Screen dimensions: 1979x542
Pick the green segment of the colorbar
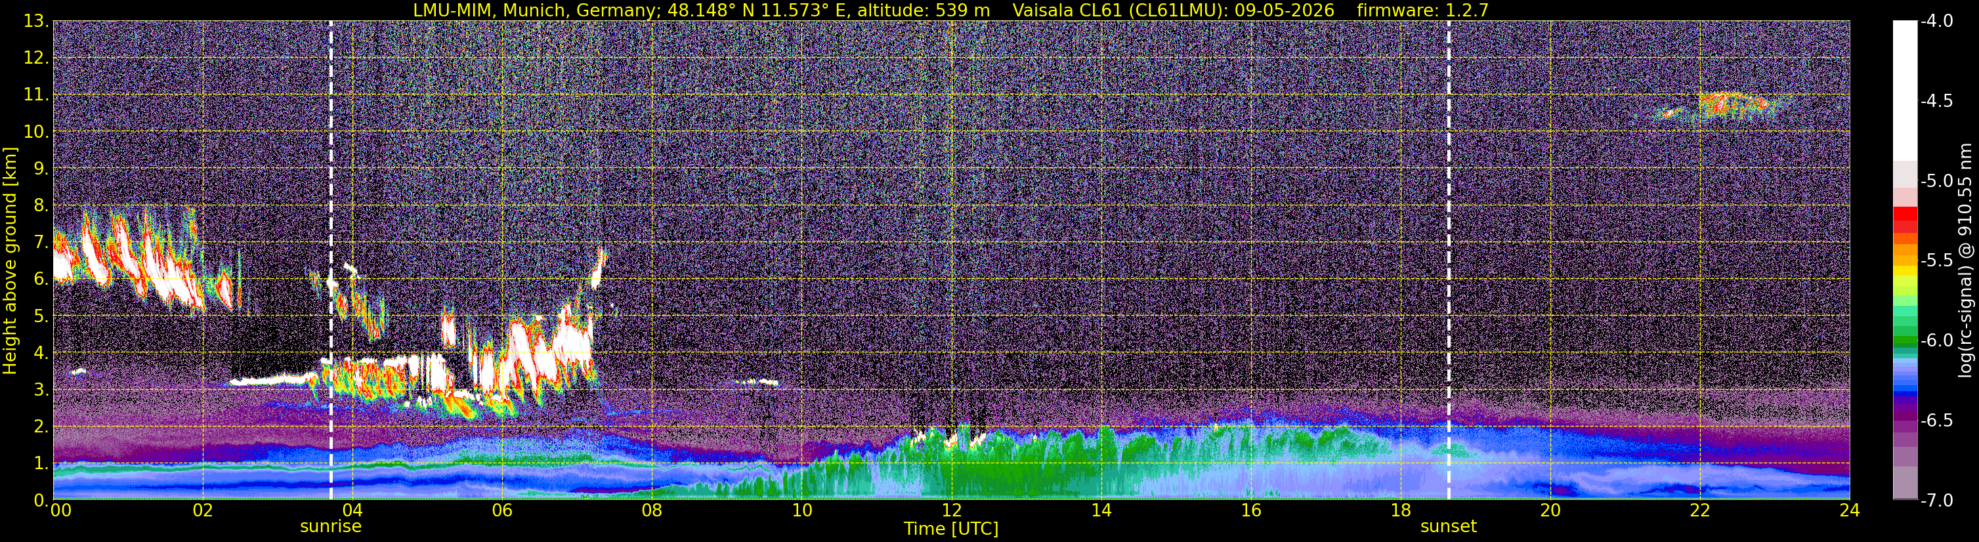pyautogui.click(x=1905, y=341)
